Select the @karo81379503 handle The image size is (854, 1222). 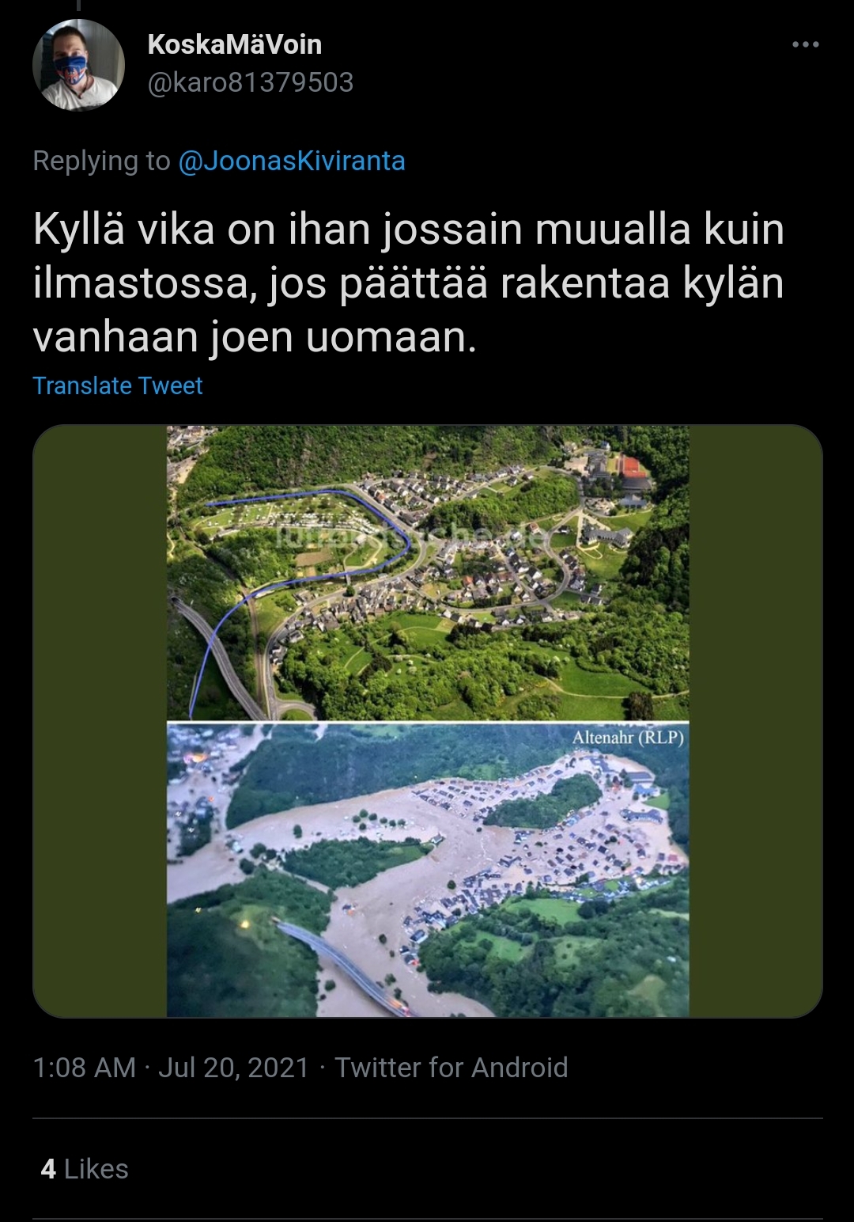251,82
